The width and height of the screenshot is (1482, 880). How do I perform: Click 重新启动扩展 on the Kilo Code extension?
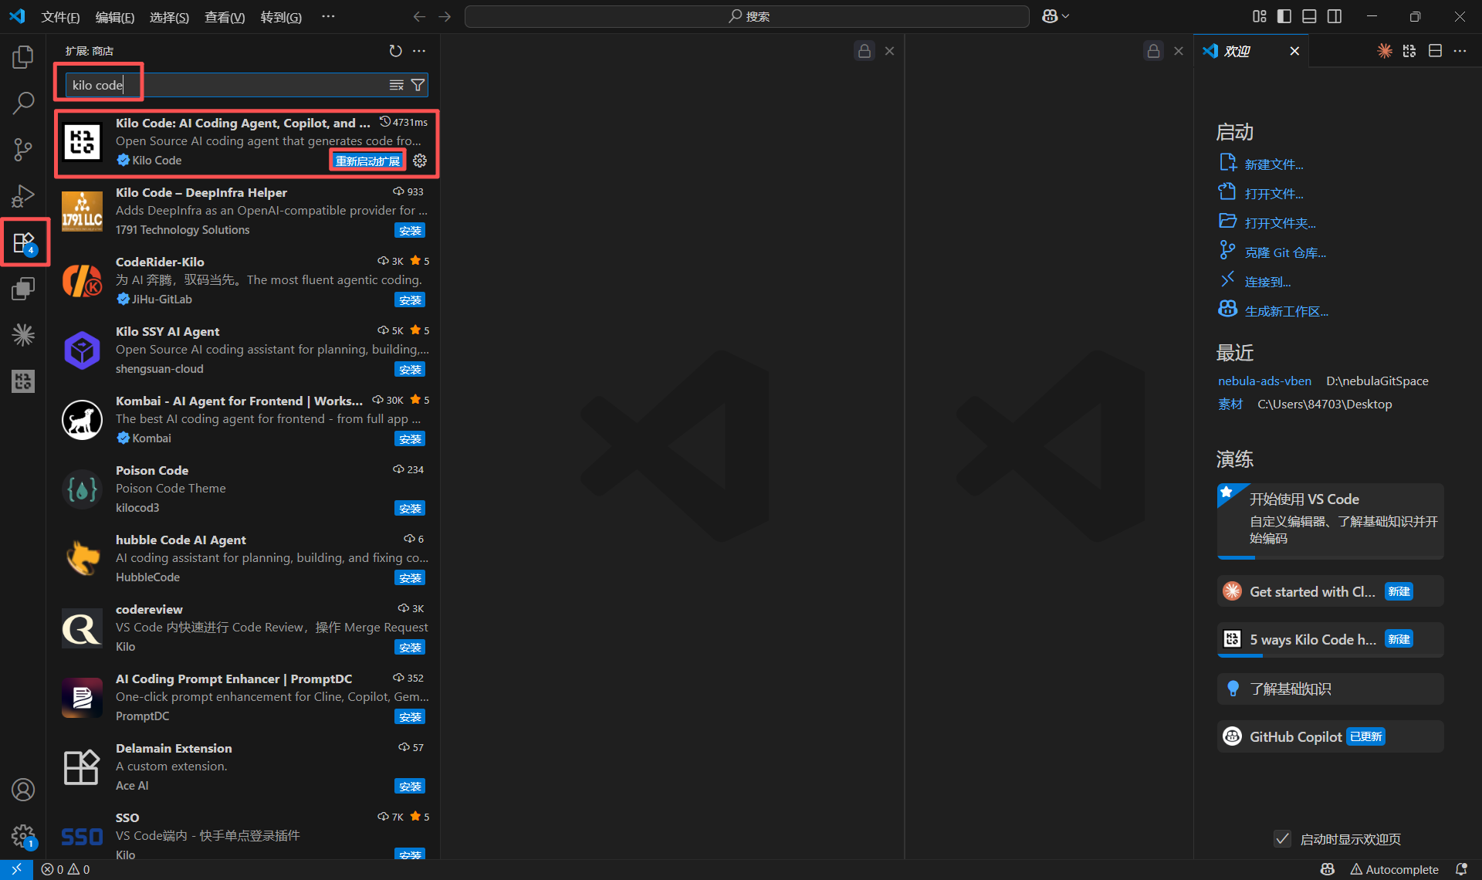tap(367, 161)
